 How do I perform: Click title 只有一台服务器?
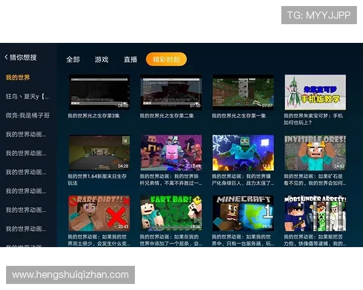pos(243,240)
